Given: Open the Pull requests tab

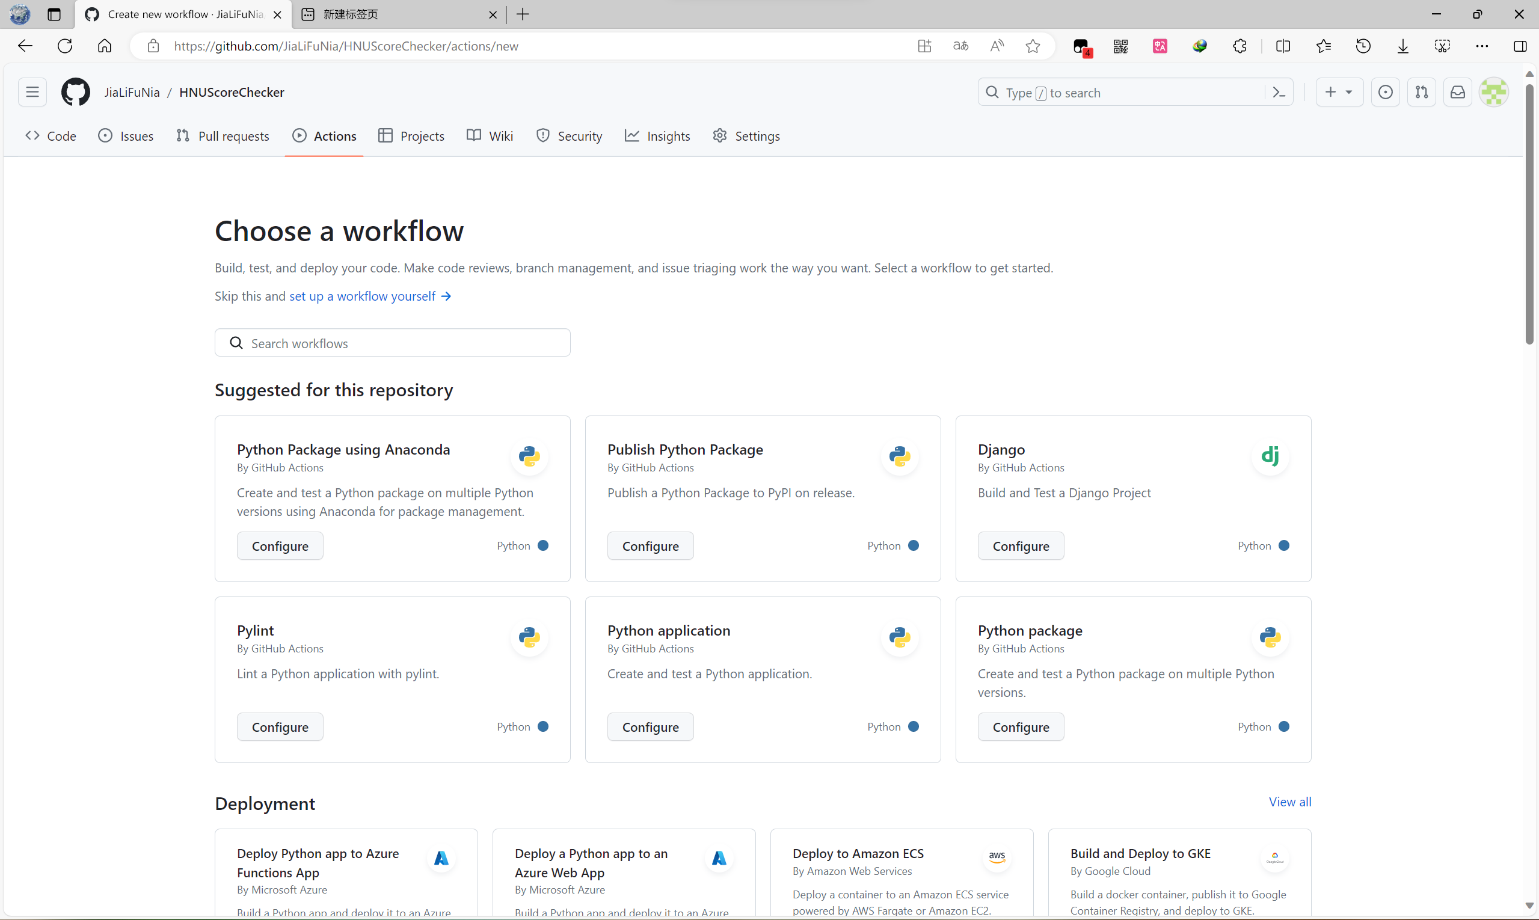Looking at the screenshot, I should click(223, 136).
